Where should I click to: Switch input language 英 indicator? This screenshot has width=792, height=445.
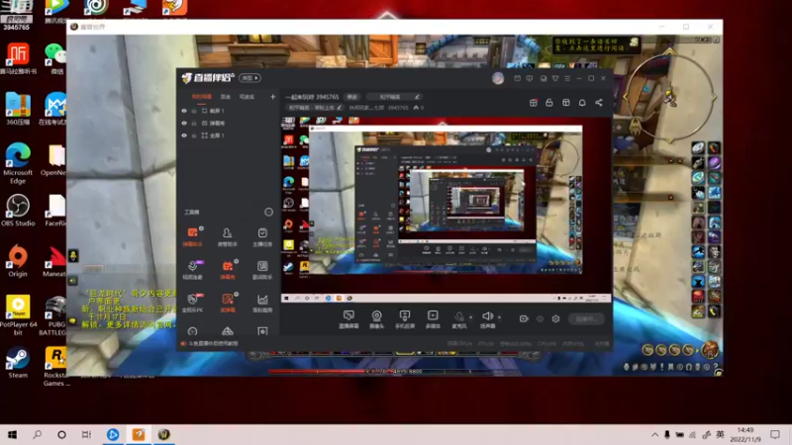pyautogui.click(x=721, y=434)
